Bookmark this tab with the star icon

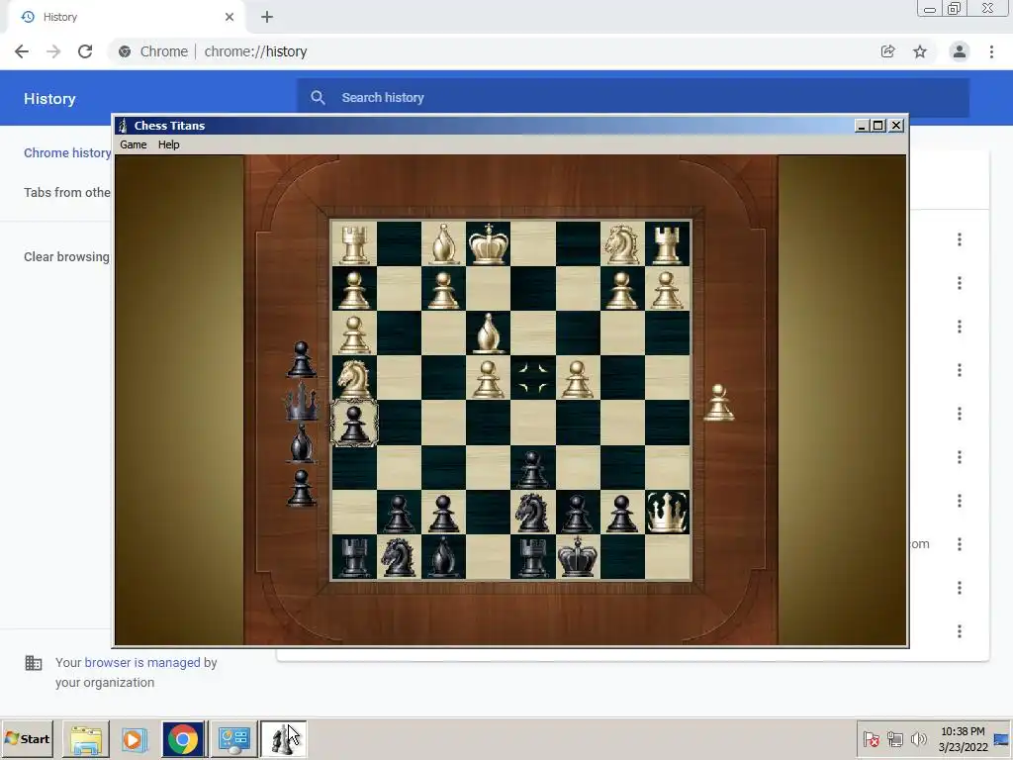920,51
